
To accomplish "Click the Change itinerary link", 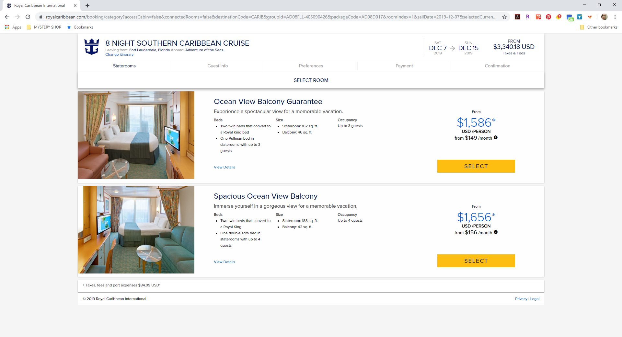I will coord(119,54).
